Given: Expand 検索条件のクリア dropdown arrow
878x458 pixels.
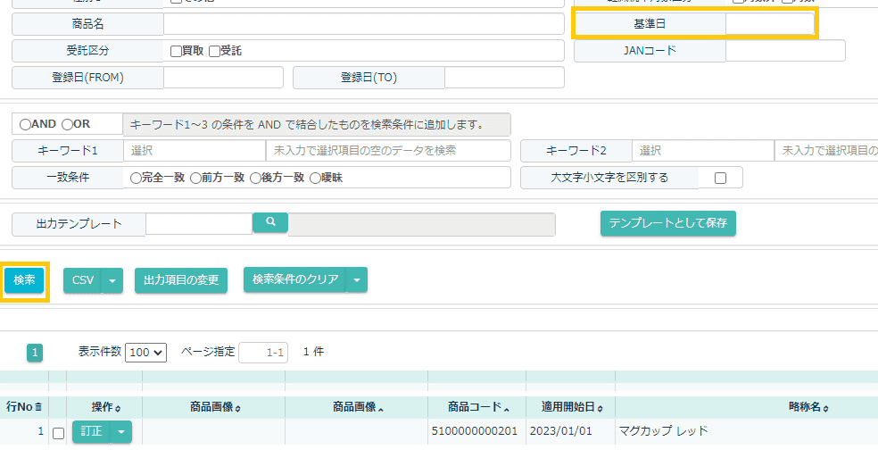Looking at the screenshot, I should pos(357,279).
